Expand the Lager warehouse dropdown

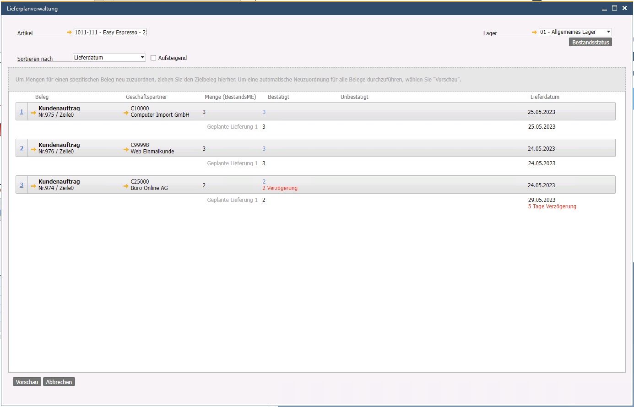pyautogui.click(x=608, y=32)
